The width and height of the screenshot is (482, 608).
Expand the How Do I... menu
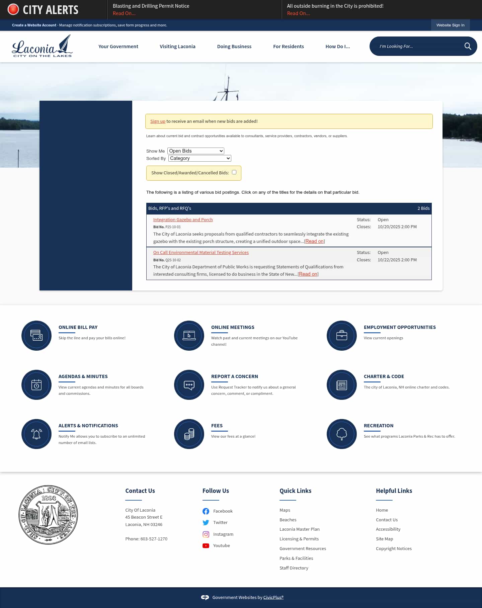tap(337, 47)
